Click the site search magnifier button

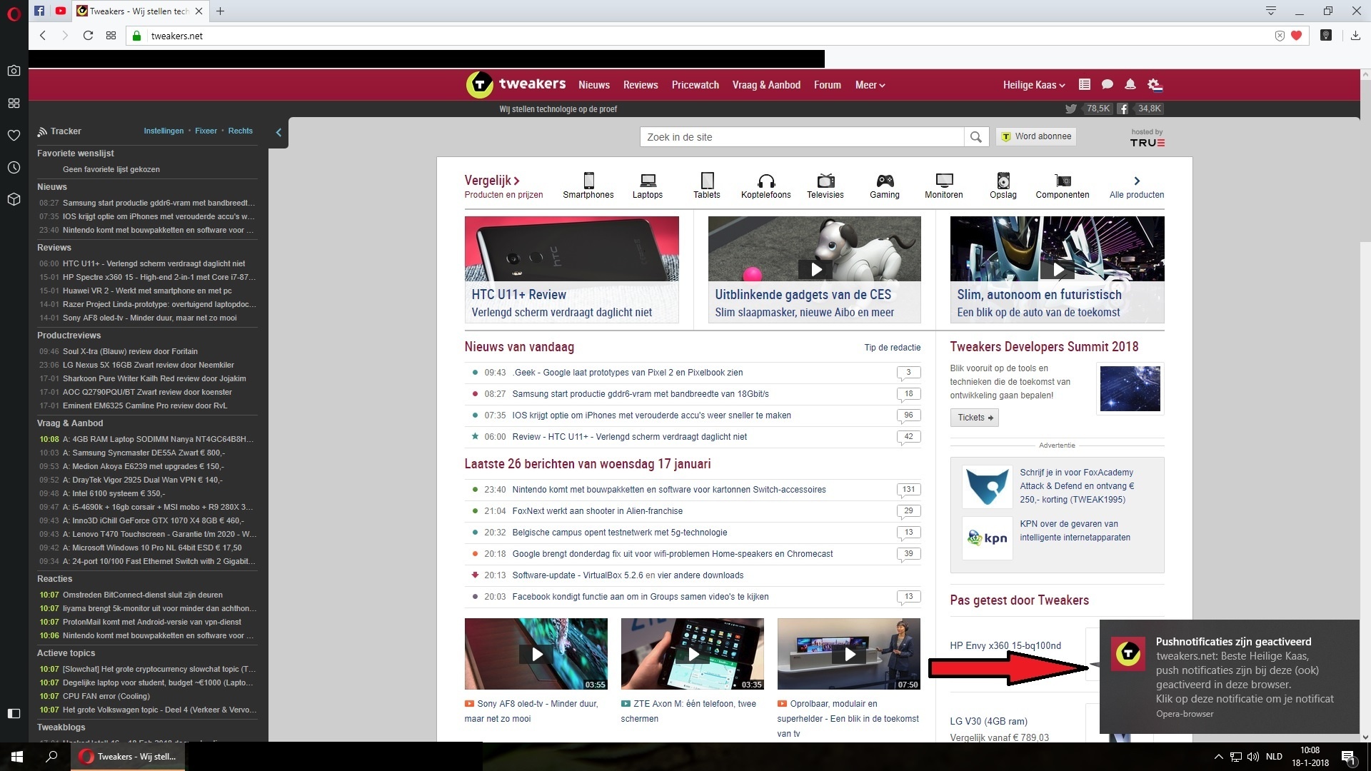pos(975,137)
